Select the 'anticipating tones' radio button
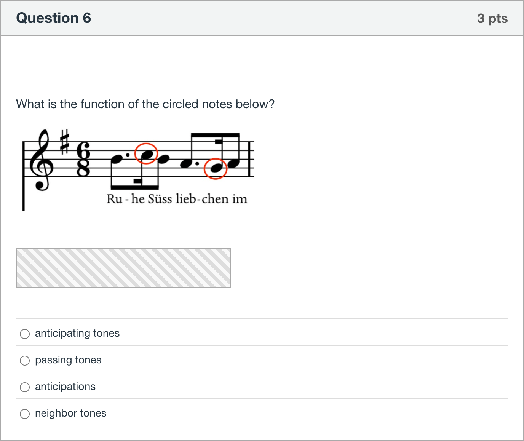Image resolution: width=524 pixels, height=441 pixels. click(25, 334)
